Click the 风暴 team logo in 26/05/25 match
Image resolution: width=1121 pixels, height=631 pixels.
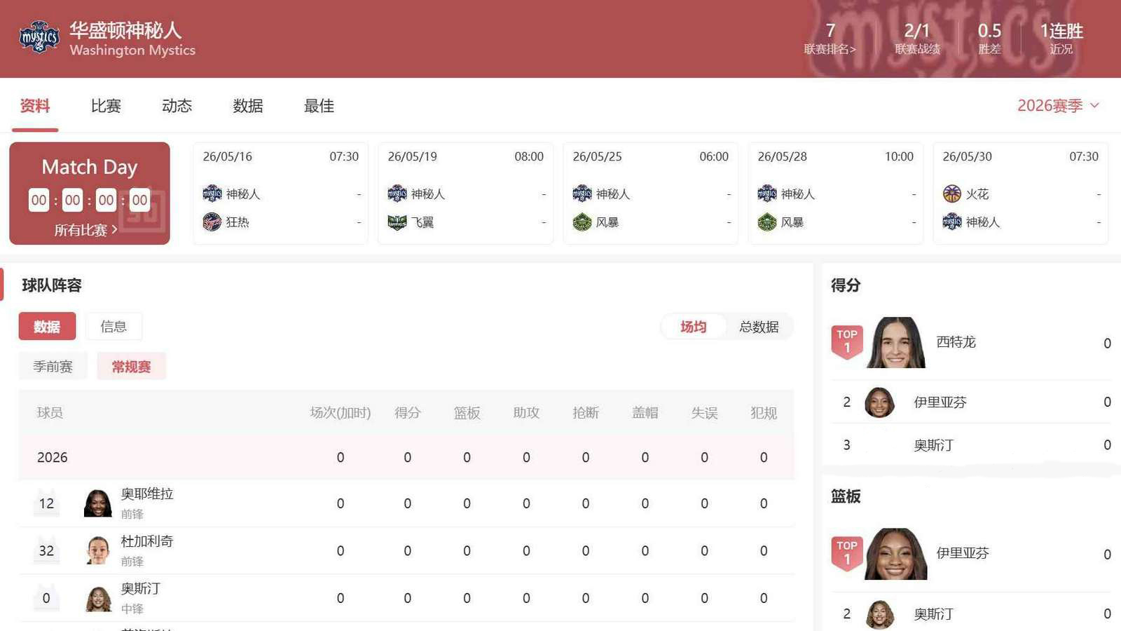pyautogui.click(x=582, y=222)
